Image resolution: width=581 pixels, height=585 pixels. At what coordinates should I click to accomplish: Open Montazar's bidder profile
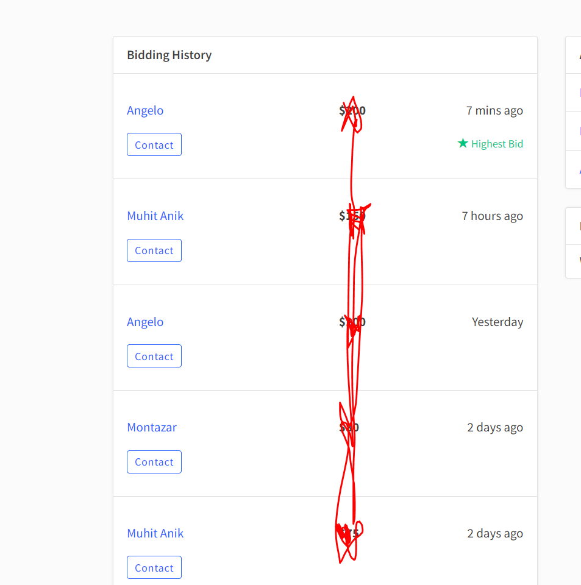click(x=152, y=427)
